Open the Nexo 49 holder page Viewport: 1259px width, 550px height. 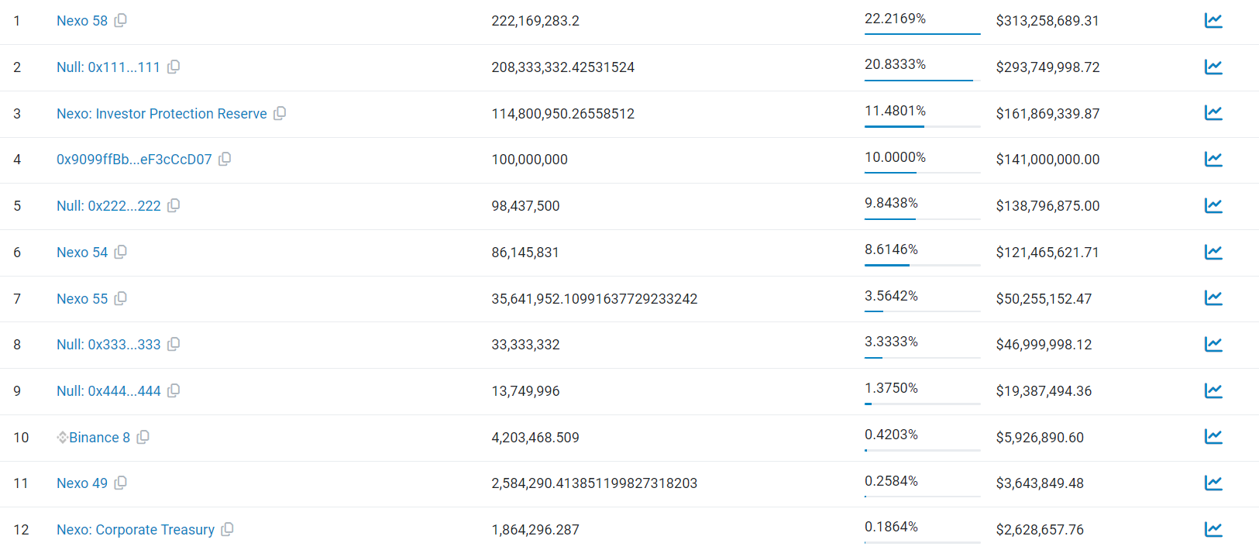(x=82, y=483)
